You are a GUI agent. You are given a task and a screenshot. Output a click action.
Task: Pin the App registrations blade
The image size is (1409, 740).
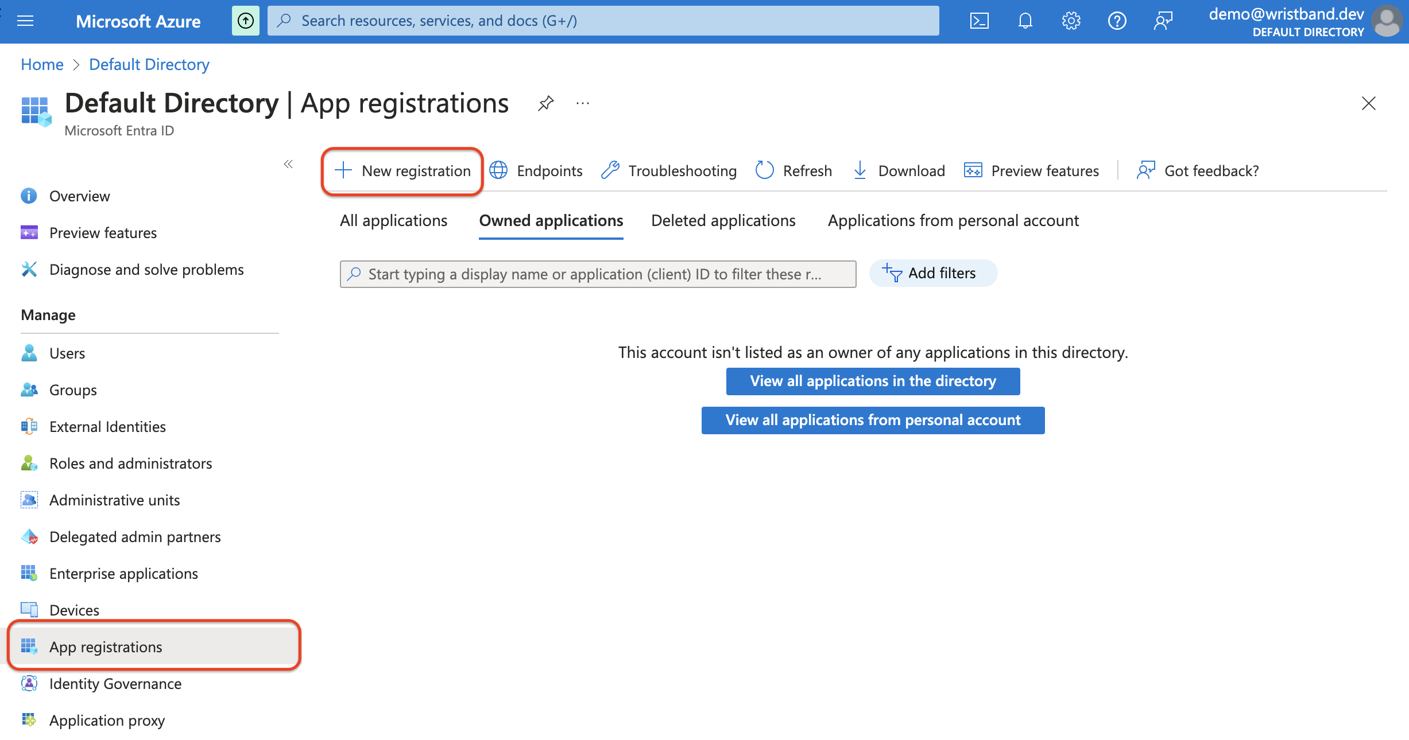click(x=545, y=103)
